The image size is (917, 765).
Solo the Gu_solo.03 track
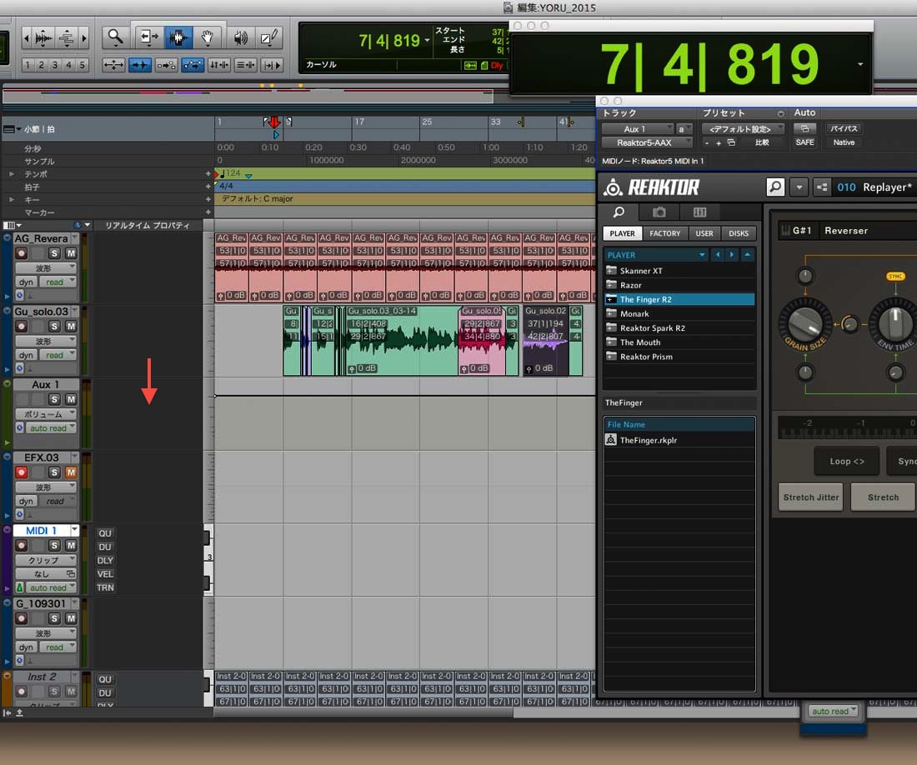tap(54, 326)
